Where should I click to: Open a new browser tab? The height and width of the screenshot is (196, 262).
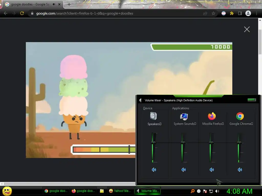tap(69, 4)
